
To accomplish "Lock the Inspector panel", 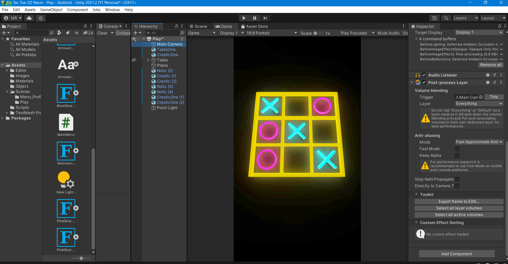I will pyautogui.click(x=500, y=26).
